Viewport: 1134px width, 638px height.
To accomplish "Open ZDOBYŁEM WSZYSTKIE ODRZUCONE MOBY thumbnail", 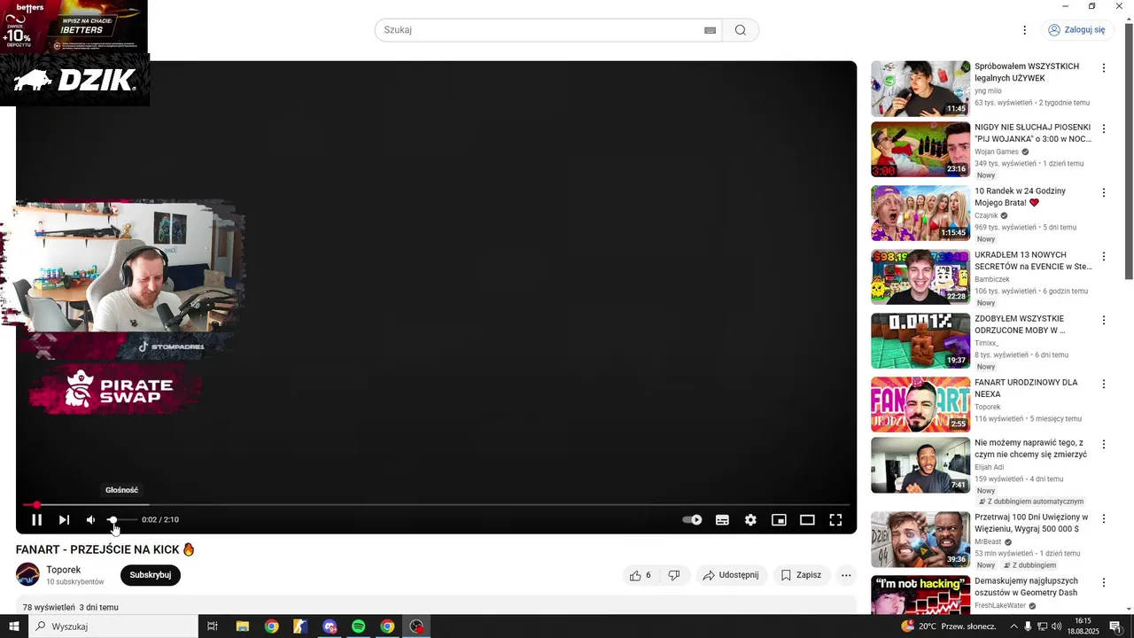I will pyautogui.click(x=920, y=341).
